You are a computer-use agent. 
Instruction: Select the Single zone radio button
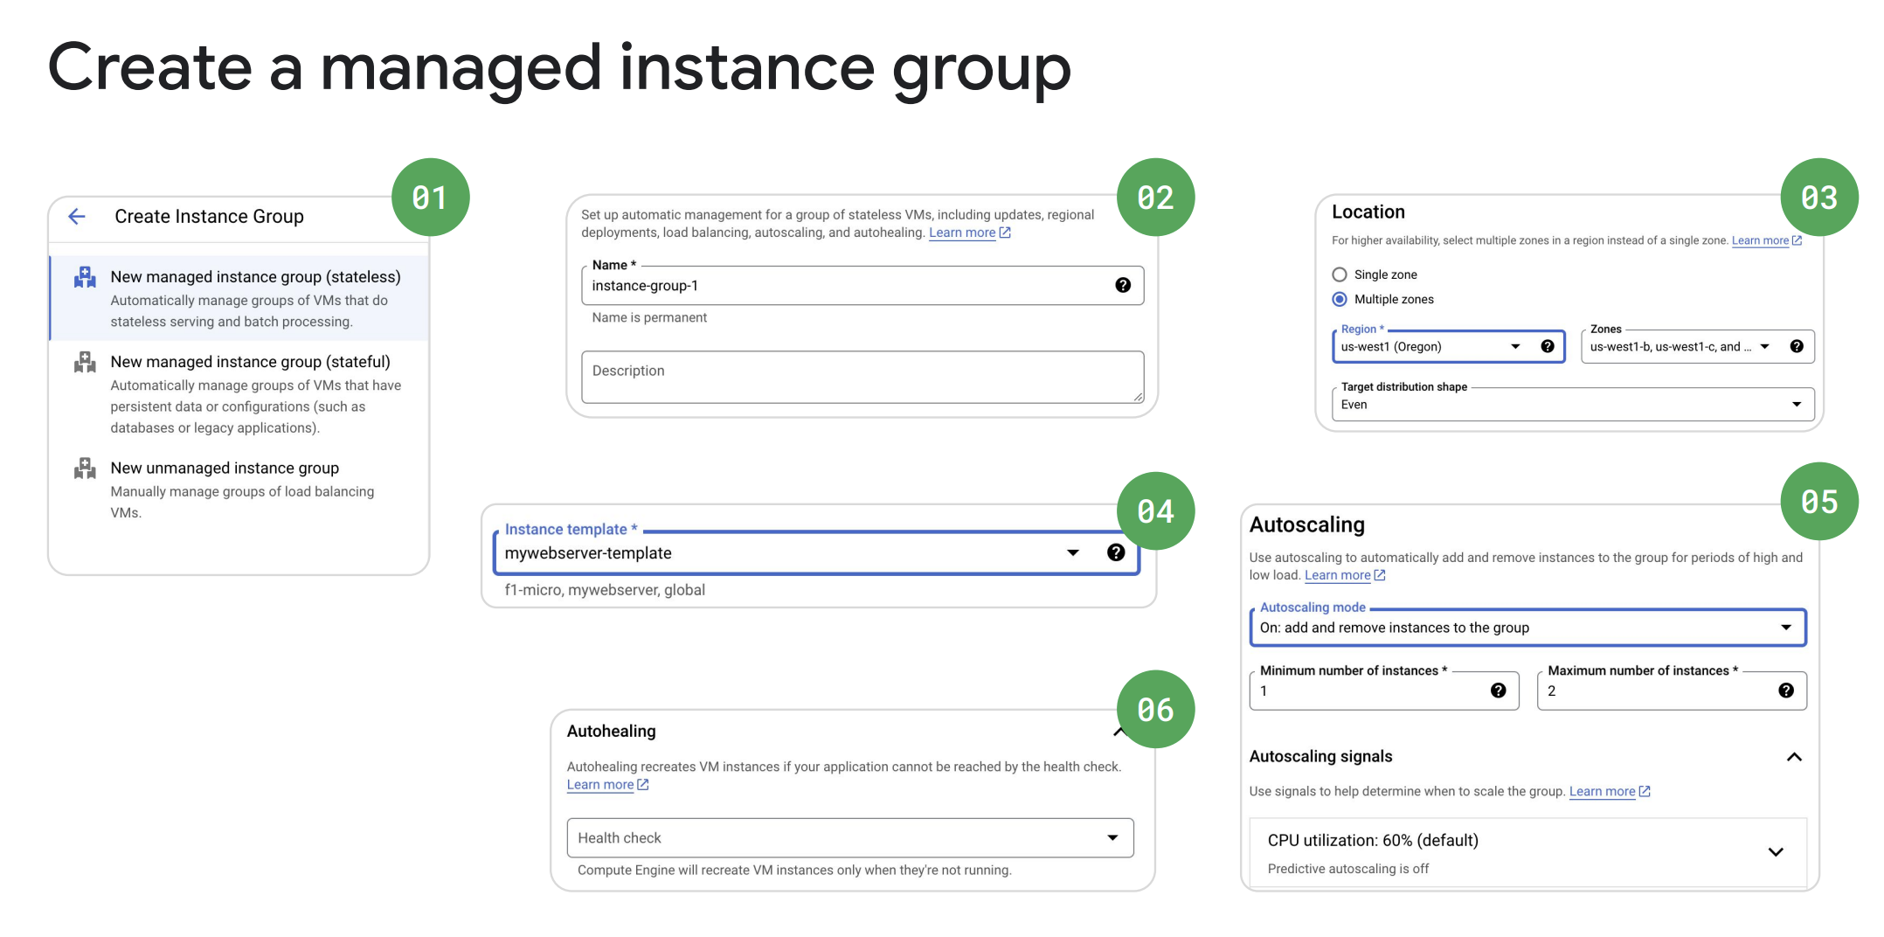coord(1340,274)
